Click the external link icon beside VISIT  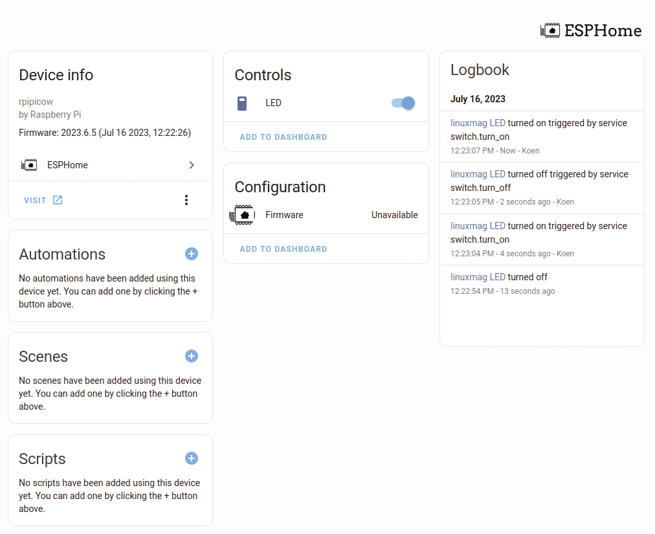point(58,200)
